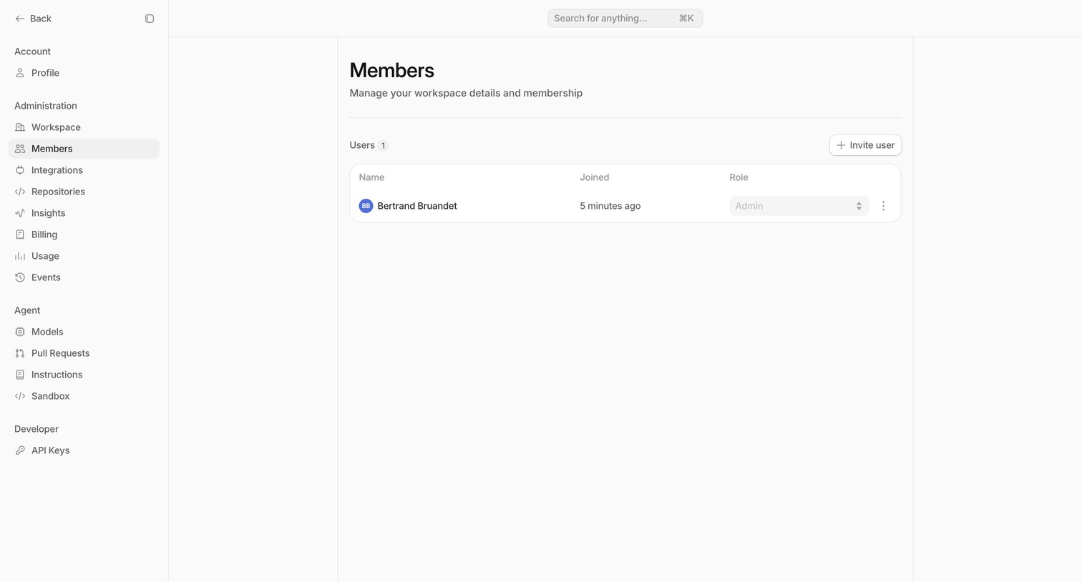
Task: Click the Members people icon
Action: click(x=20, y=149)
